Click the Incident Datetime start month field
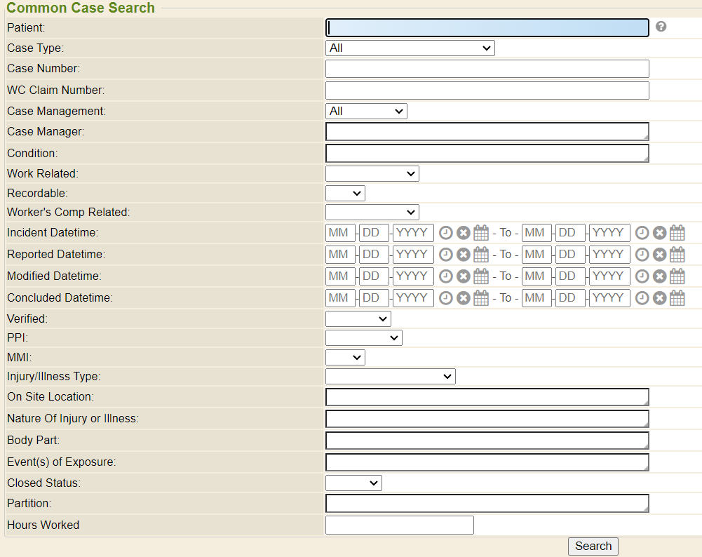The height and width of the screenshot is (557, 702). pyautogui.click(x=340, y=233)
